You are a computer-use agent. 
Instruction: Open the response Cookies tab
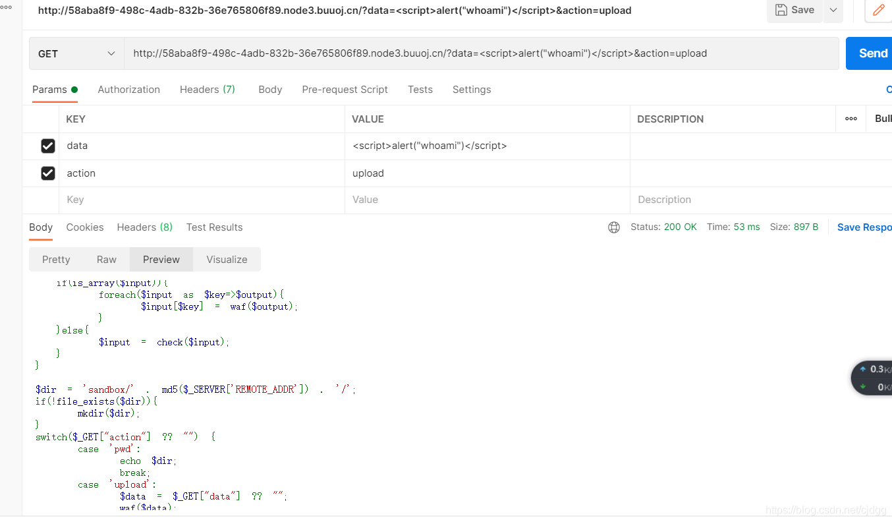click(85, 227)
